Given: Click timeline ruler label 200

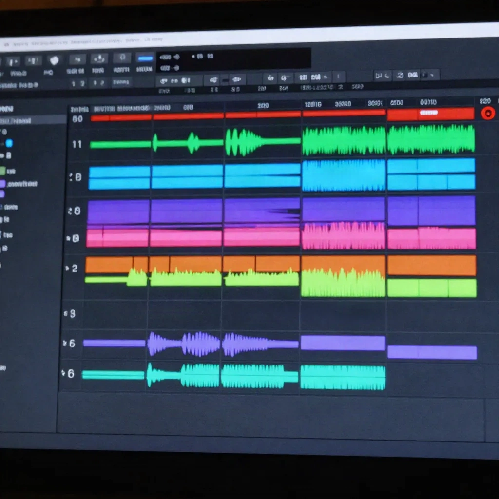Looking at the screenshot, I should tap(263, 106).
